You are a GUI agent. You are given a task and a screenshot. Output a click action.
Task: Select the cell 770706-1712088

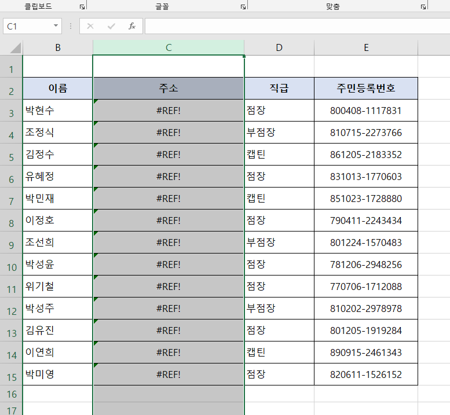tap(366, 287)
